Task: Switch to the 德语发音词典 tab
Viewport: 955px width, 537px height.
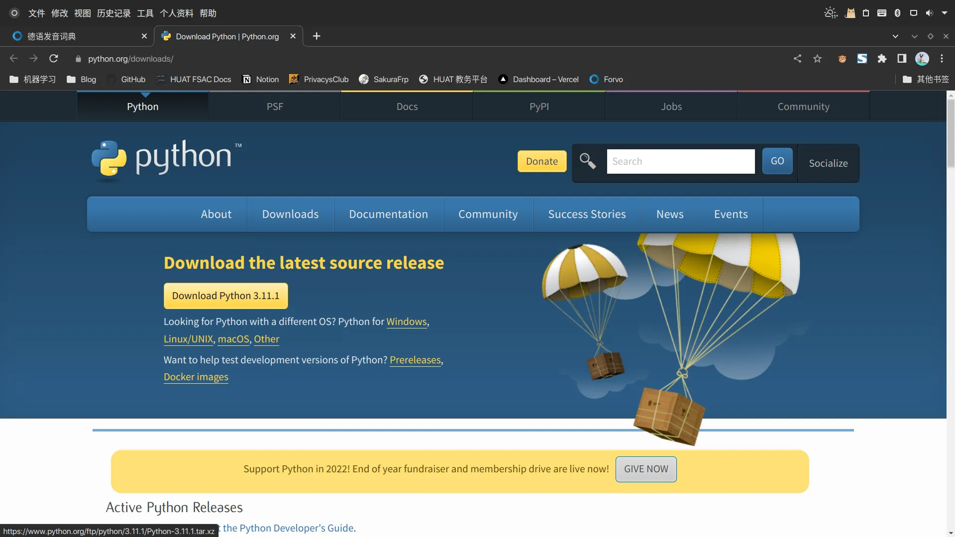Action: tap(75, 36)
